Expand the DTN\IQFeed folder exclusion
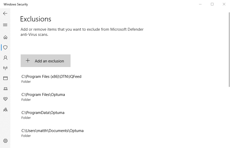Image resolution: width=230 pixels, height=148 pixels. pos(51,79)
